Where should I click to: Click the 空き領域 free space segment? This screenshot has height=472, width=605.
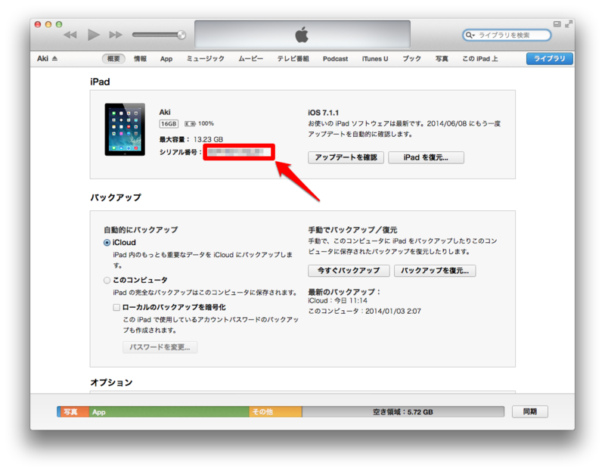pyautogui.click(x=403, y=411)
